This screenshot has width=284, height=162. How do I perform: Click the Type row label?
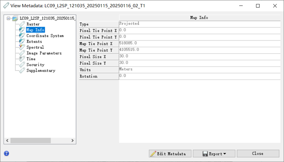pyautogui.click(x=99, y=24)
